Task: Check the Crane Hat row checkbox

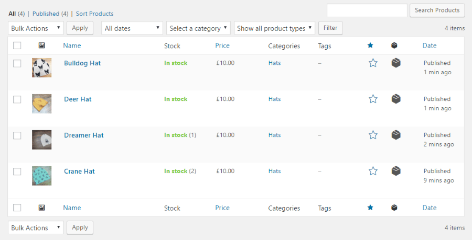Action: pyautogui.click(x=17, y=172)
